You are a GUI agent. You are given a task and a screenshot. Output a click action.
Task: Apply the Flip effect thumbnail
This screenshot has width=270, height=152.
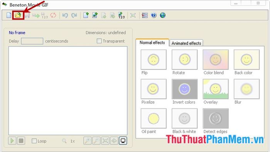pyautogui.click(x=154, y=59)
